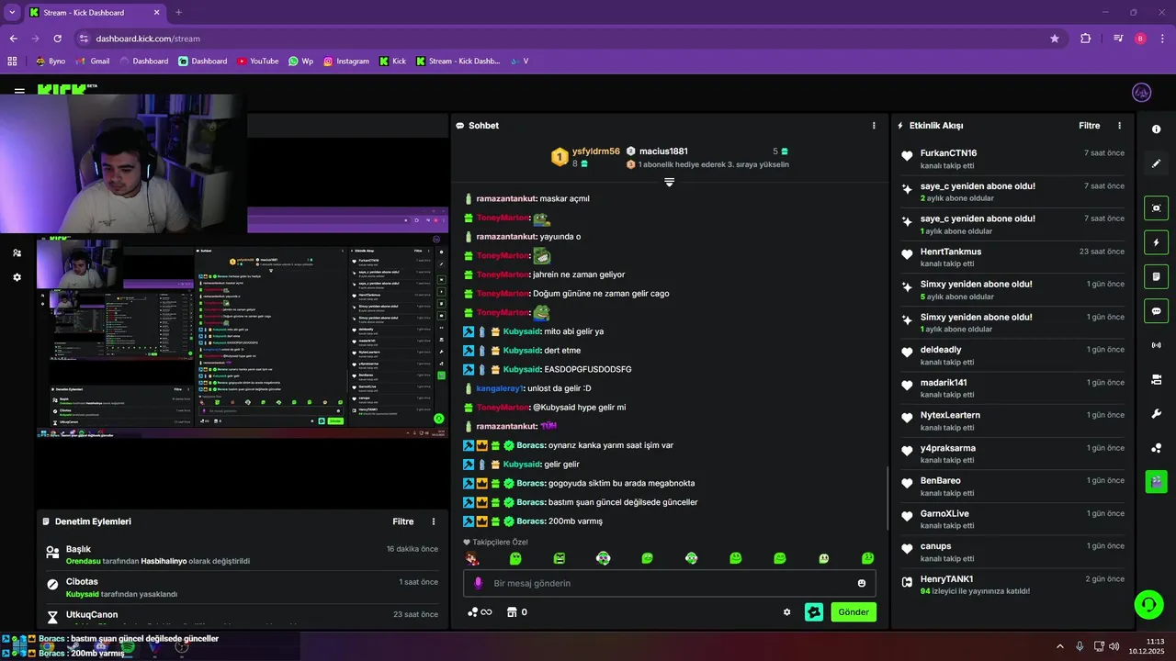Screen dimensions: 1176x661
Task: Open a new browser tab
Action: (179, 13)
